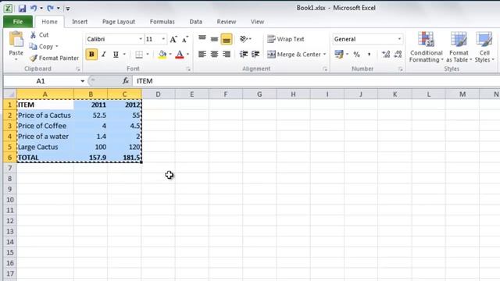Expand the Name Box dropdown arrow

(x=82, y=81)
